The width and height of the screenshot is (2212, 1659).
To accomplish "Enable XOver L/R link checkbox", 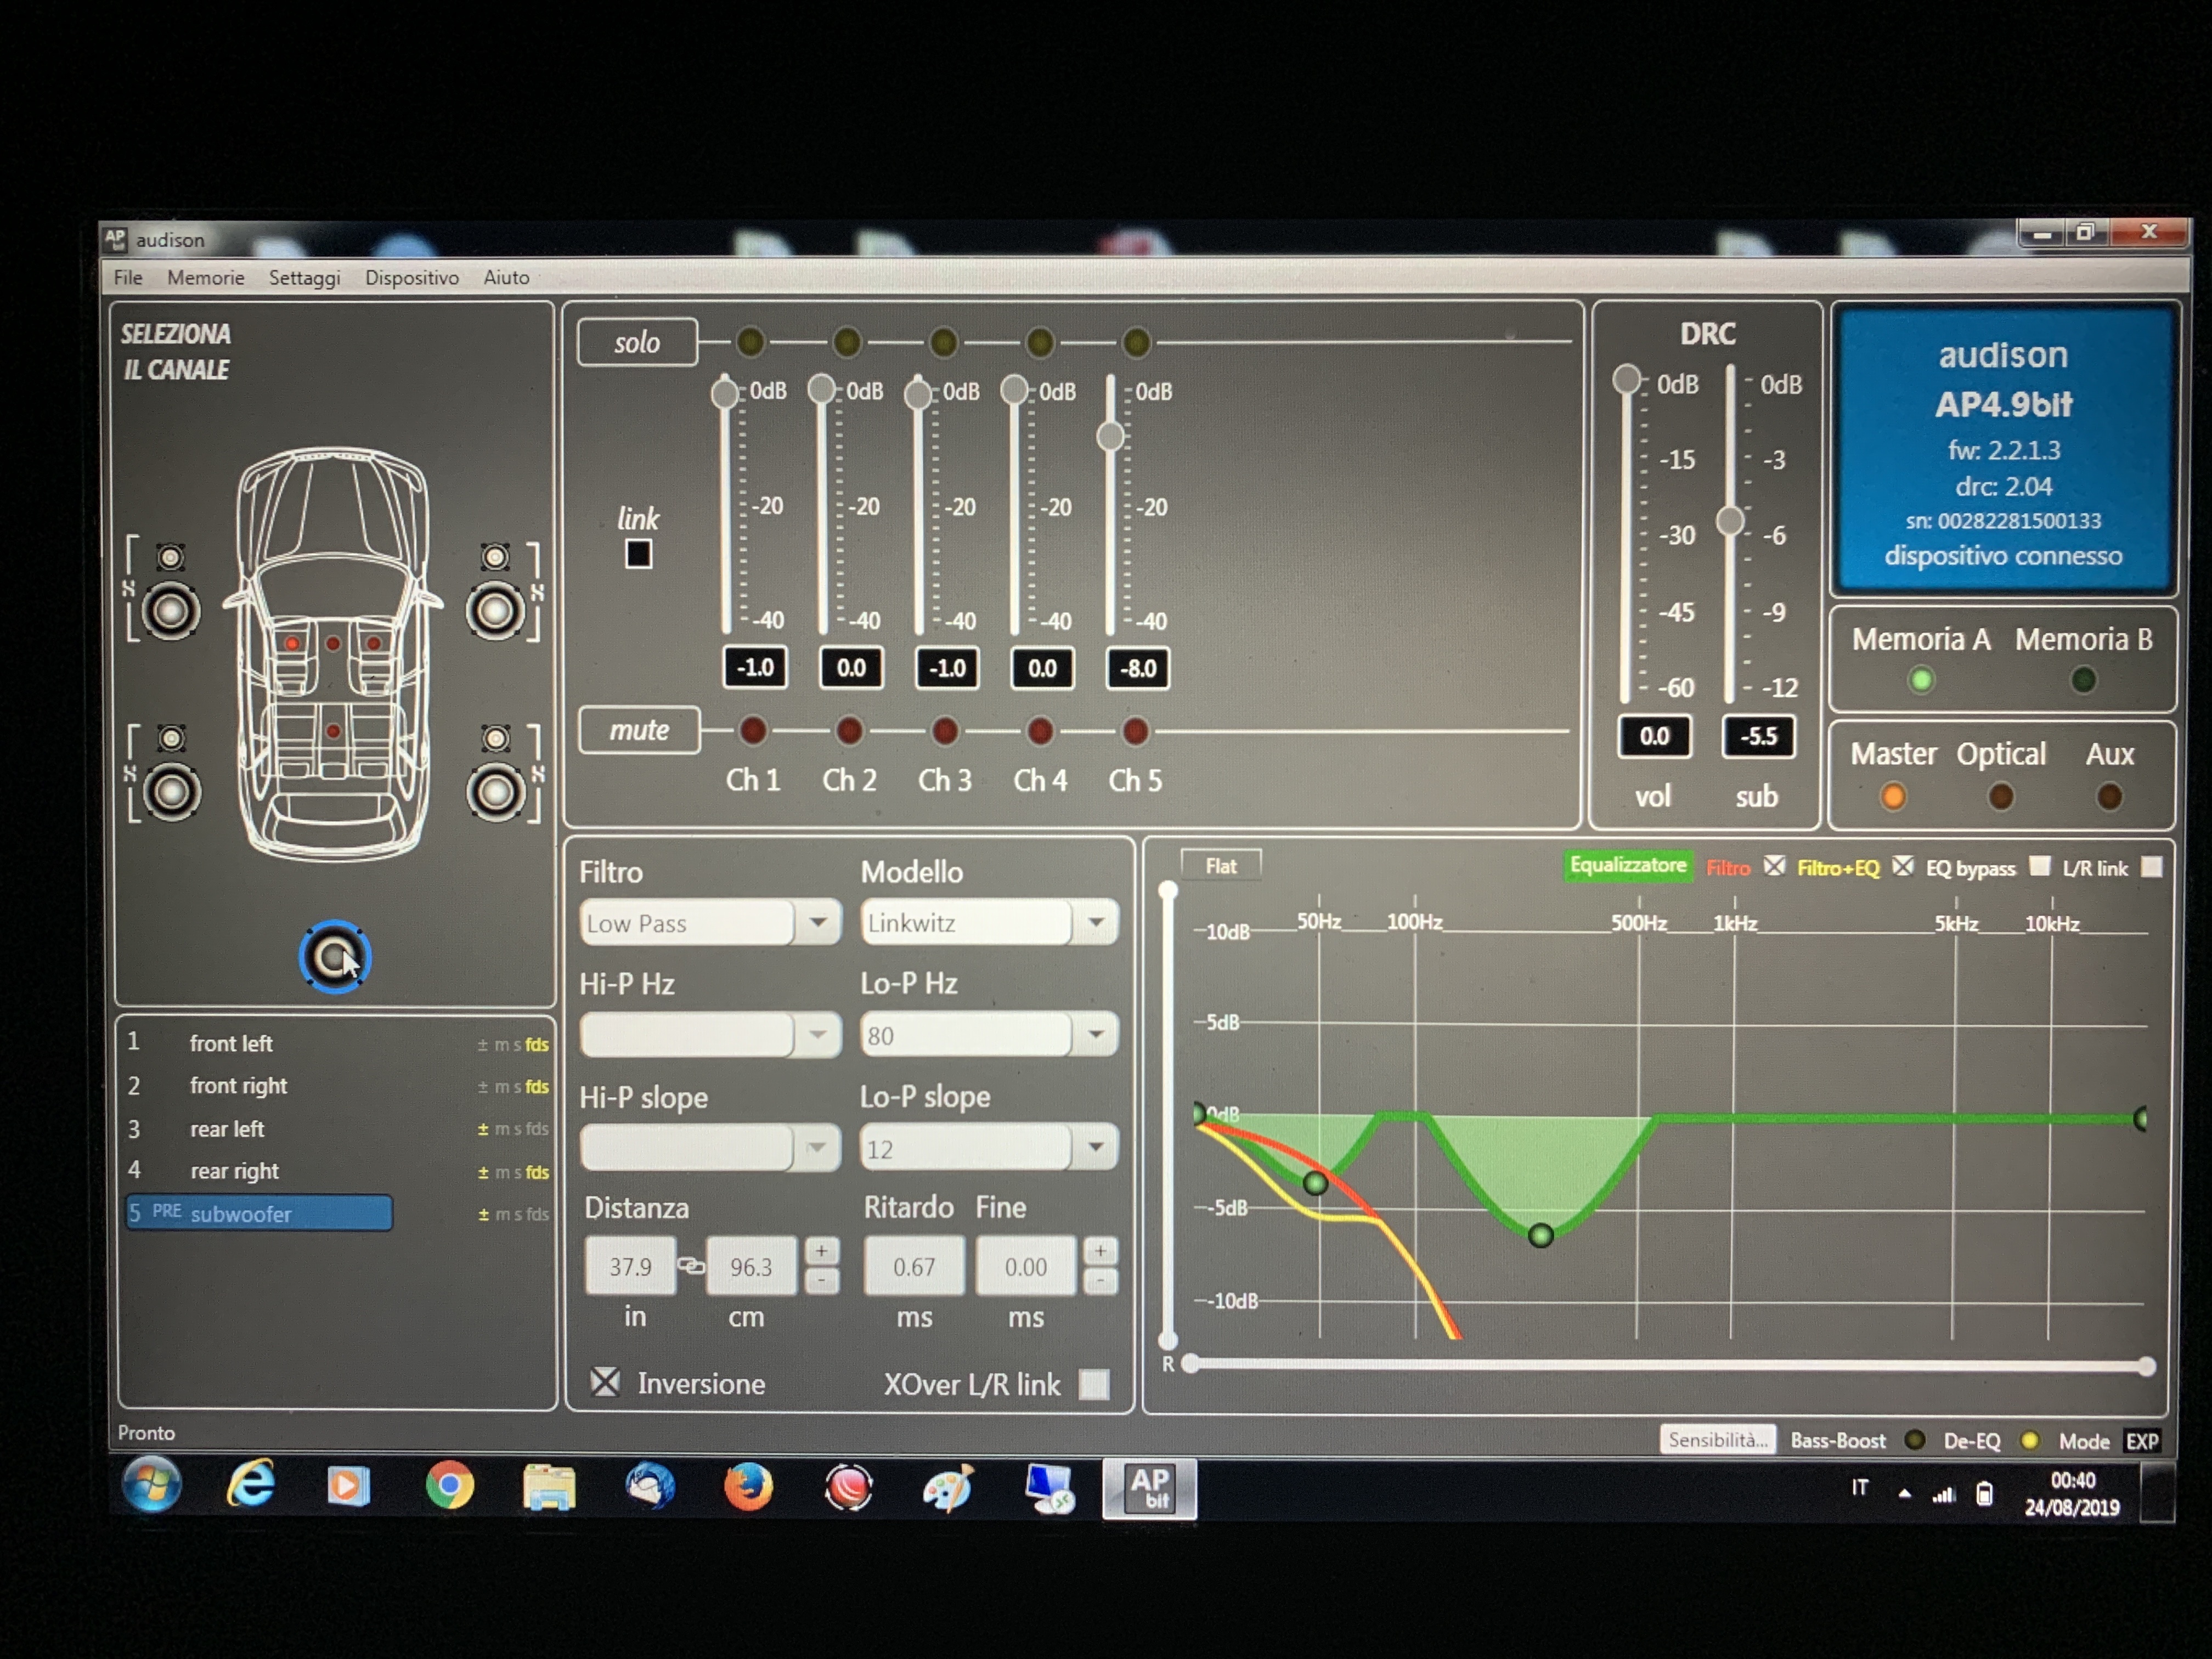I will [x=1095, y=1384].
